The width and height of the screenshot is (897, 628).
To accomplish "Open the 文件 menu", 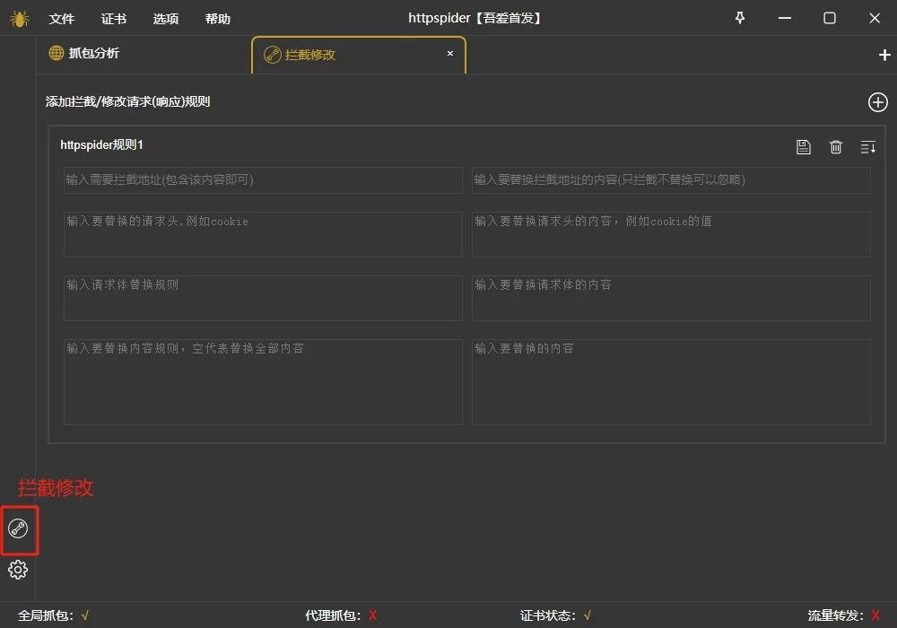I will coord(62,19).
